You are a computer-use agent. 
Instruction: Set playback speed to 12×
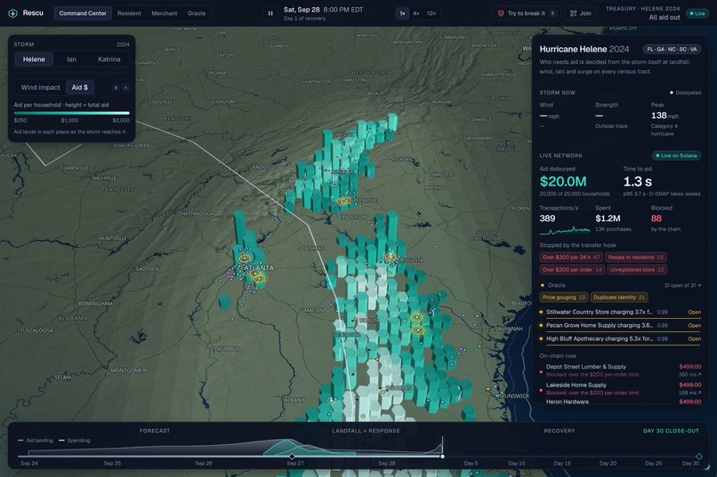pos(431,13)
